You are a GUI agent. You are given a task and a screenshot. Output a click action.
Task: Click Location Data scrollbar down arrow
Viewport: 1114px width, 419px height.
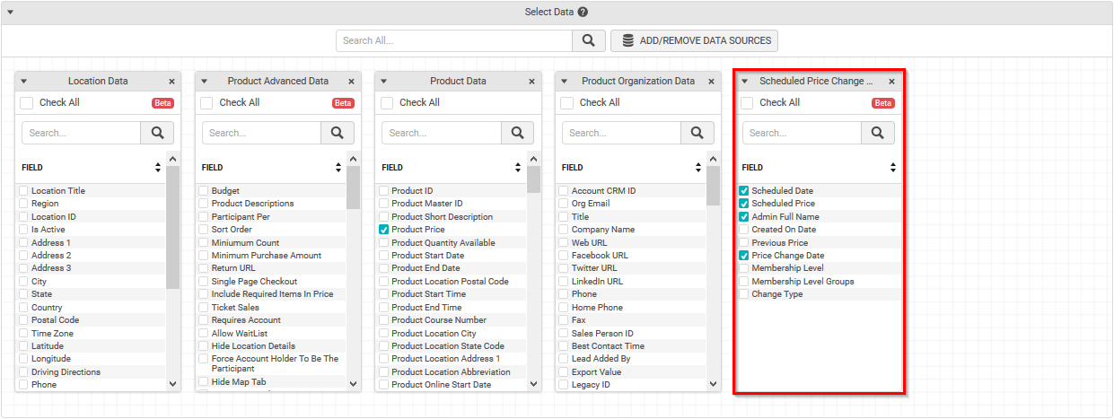(x=173, y=384)
